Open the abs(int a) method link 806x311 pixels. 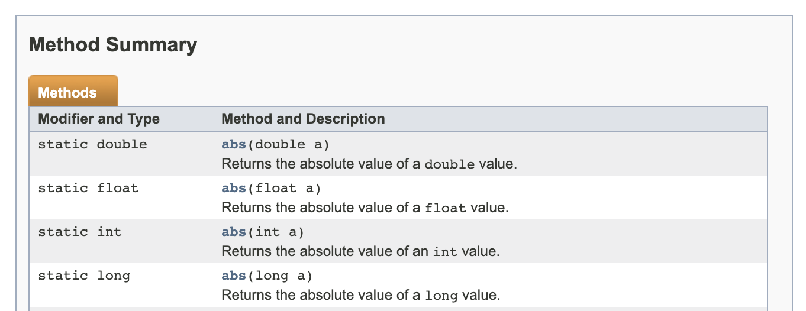pos(234,232)
